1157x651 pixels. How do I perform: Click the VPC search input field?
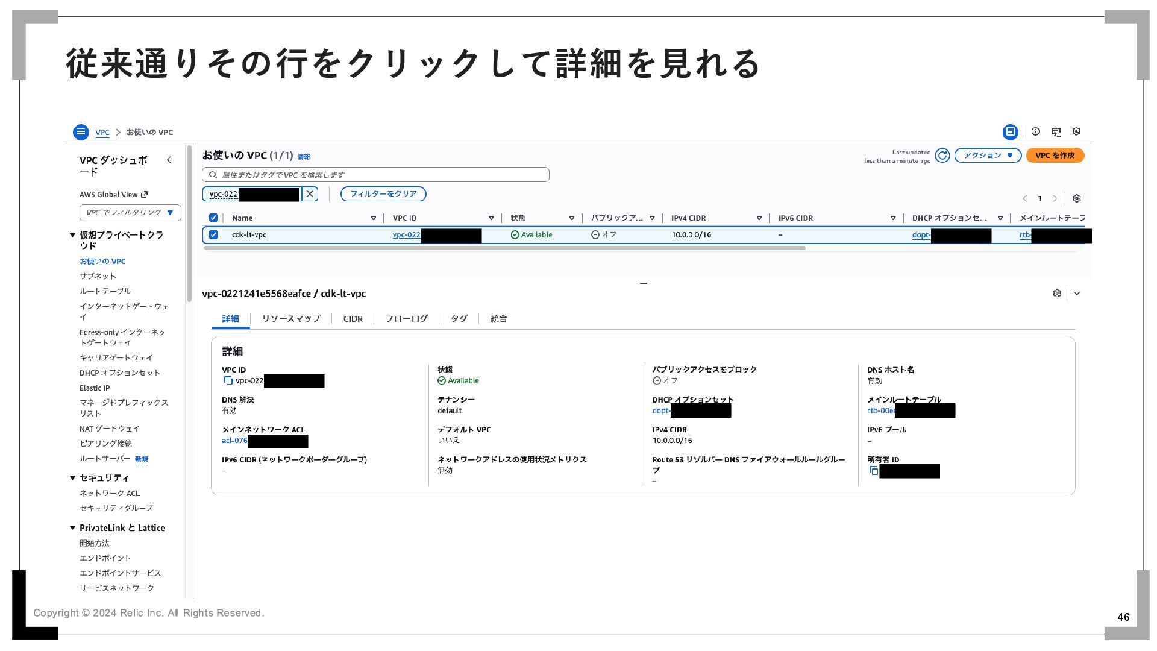coord(376,175)
